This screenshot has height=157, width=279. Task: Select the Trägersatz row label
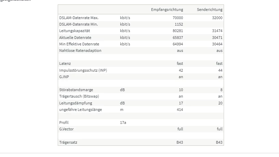pyautogui.click(x=68, y=142)
